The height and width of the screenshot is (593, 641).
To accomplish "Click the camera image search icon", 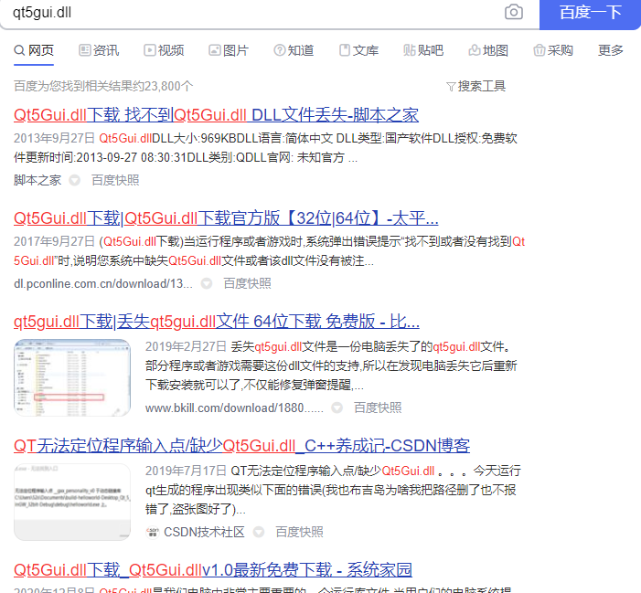I will [514, 13].
